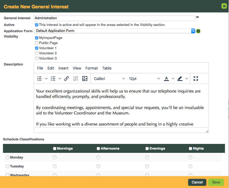The width and height of the screenshot is (229, 188).
Task: Click the flag icon next to General Interest field
Action: [x=197, y=17]
